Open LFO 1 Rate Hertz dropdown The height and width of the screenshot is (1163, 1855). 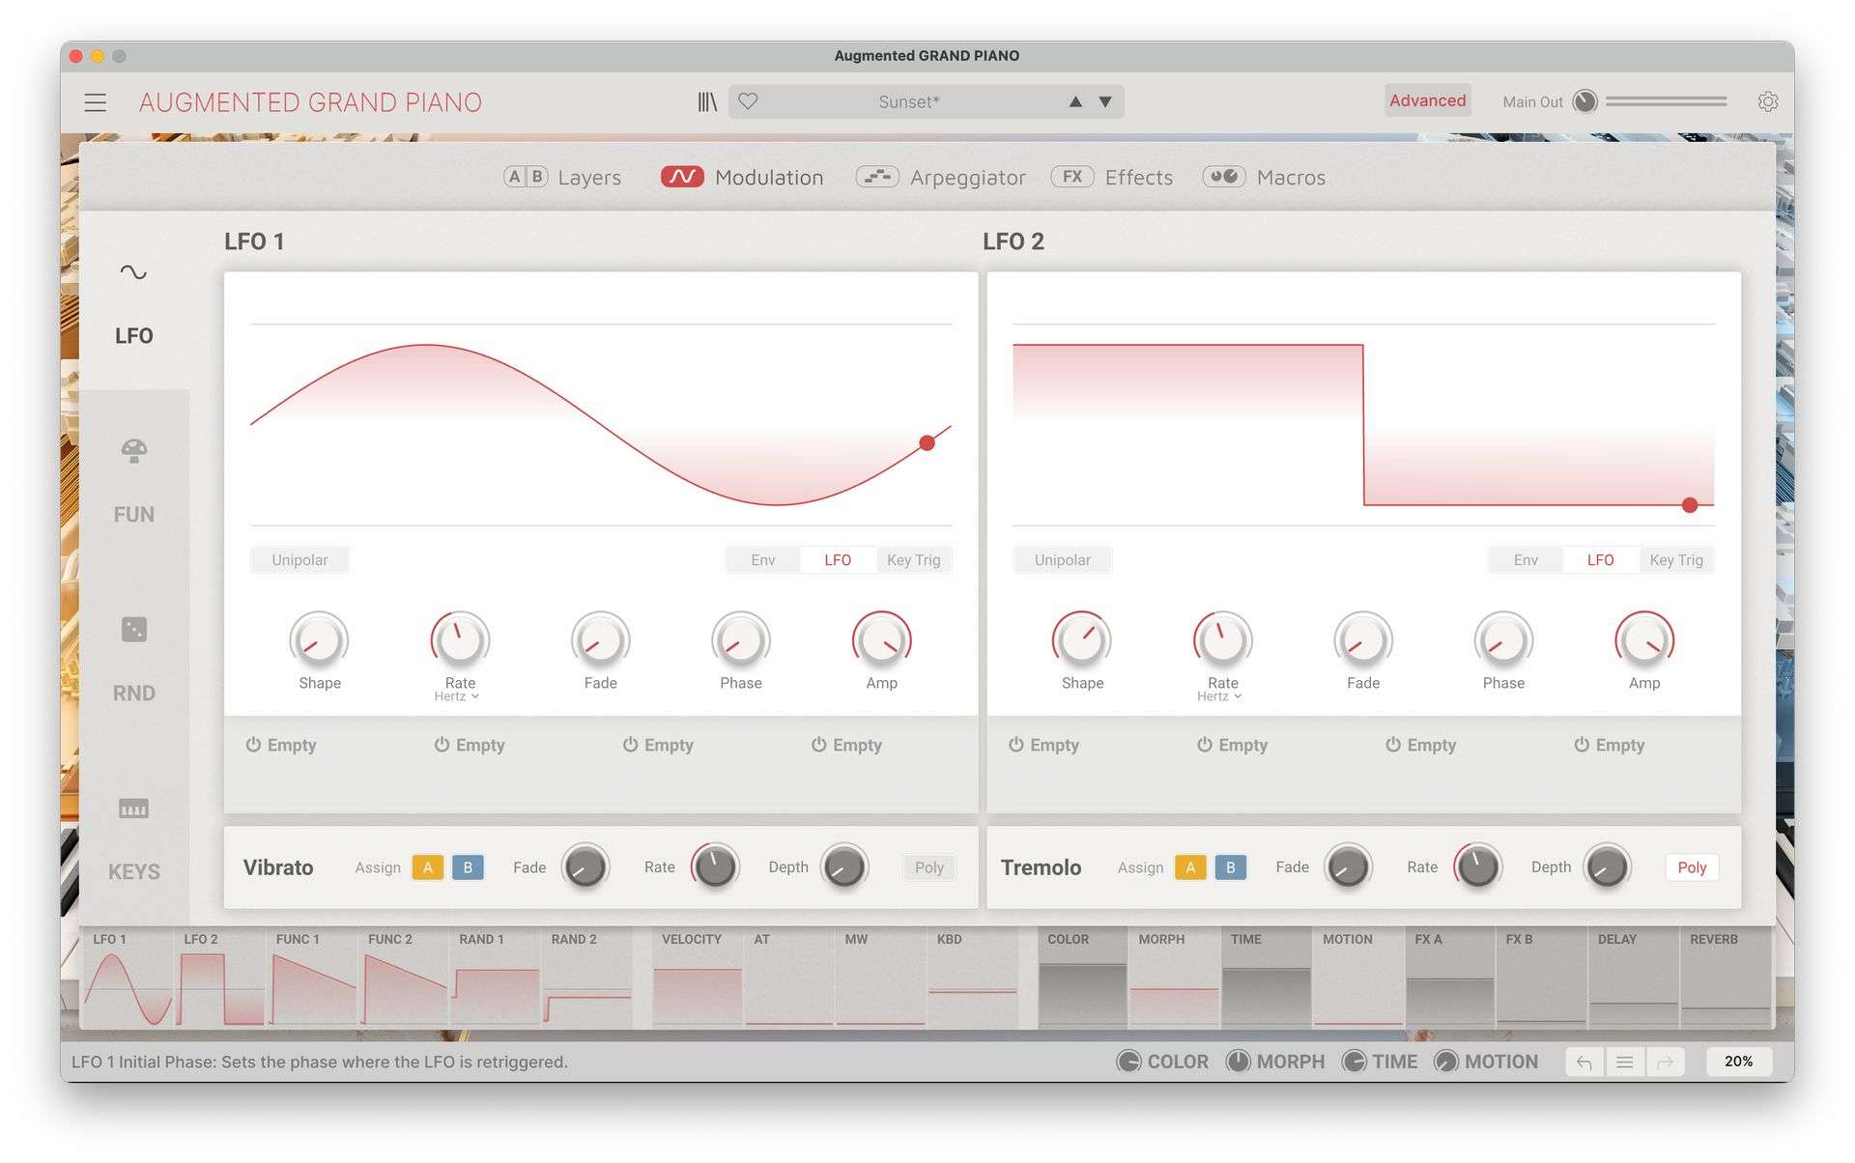click(457, 696)
